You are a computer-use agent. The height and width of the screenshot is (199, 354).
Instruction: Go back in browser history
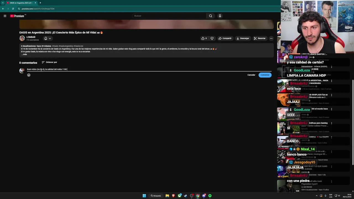click(x=3, y=9)
